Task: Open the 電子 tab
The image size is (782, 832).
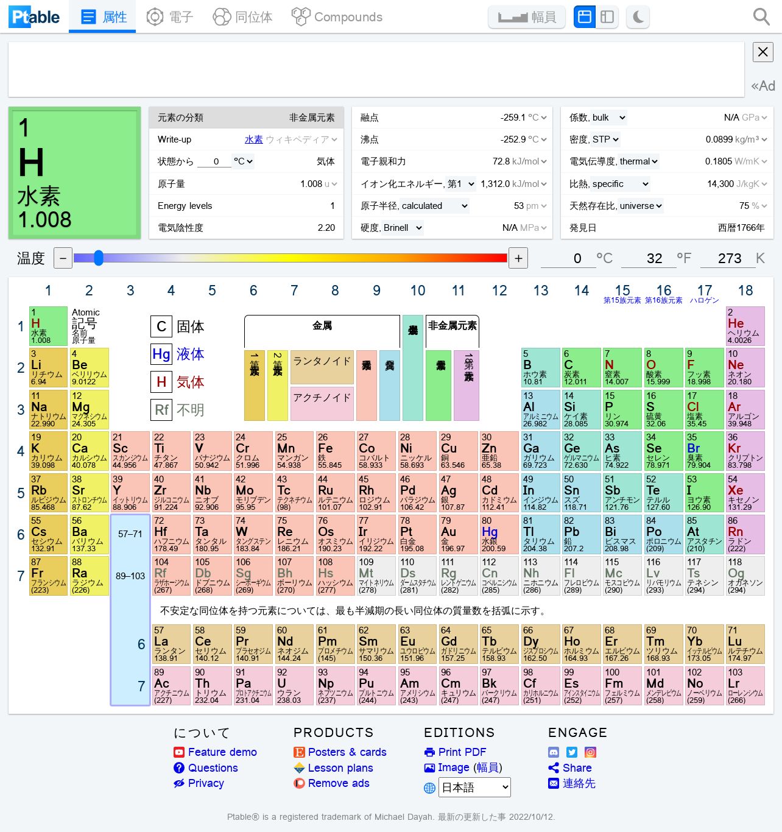Action: 170,17
